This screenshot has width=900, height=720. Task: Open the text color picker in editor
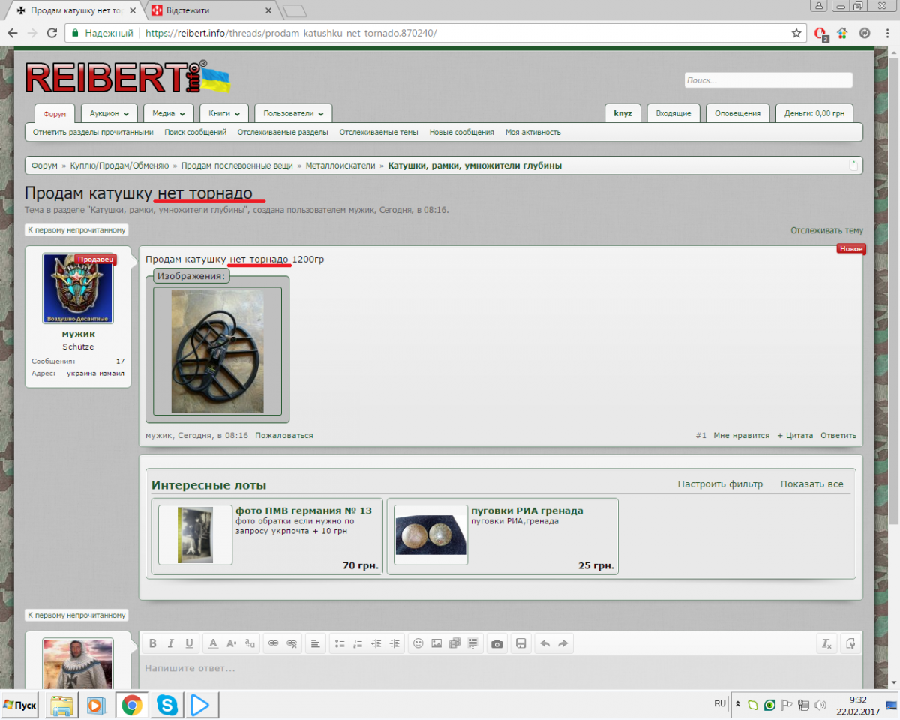pos(213,643)
